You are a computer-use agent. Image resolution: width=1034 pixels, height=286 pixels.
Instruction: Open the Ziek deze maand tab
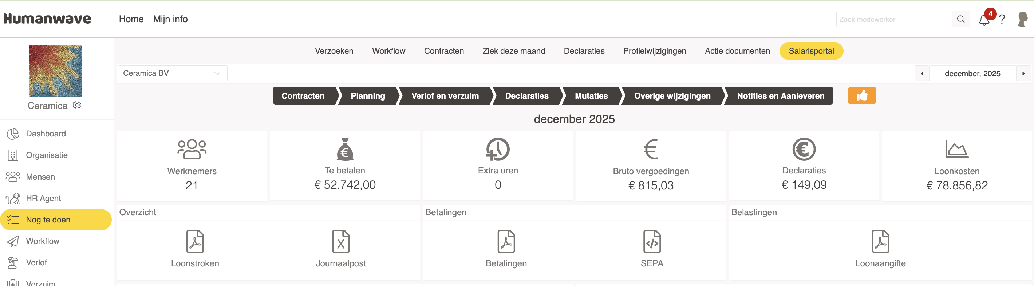click(x=513, y=51)
